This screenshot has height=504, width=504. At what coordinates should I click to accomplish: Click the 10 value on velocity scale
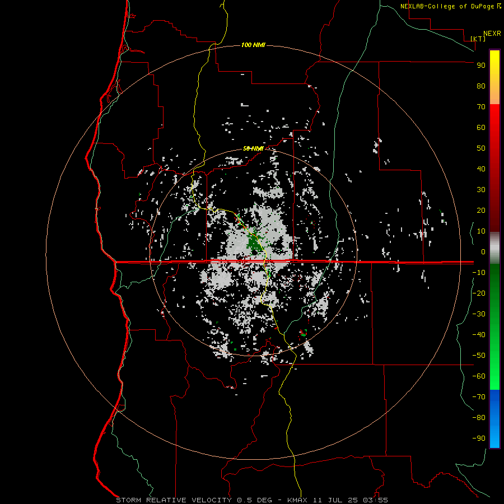click(x=481, y=231)
